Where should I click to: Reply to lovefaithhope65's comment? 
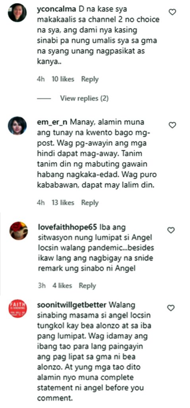point(87,286)
